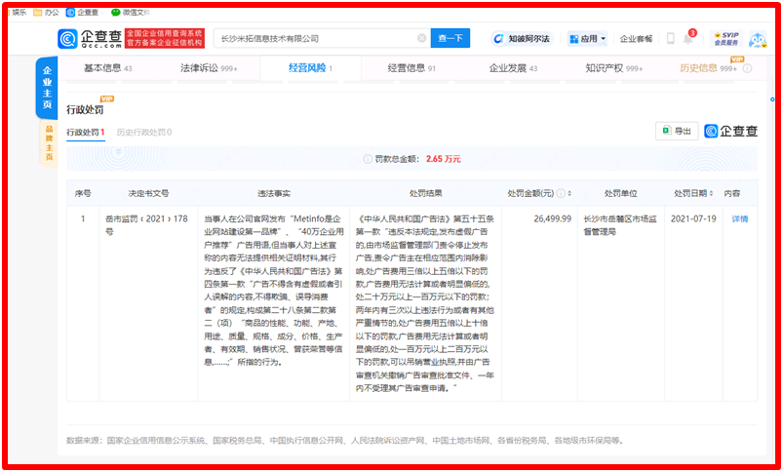Select the 历史行政处罚 sub-tab

pyautogui.click(x=142, y=132)
